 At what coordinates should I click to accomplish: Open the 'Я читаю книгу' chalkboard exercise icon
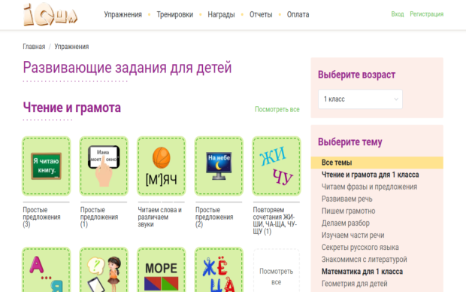(47, 166)
